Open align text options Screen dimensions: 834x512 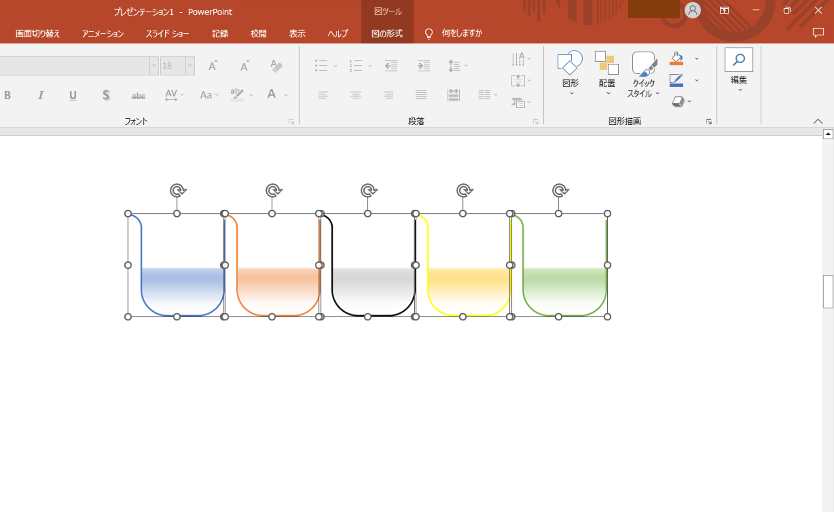click(521, 81)
